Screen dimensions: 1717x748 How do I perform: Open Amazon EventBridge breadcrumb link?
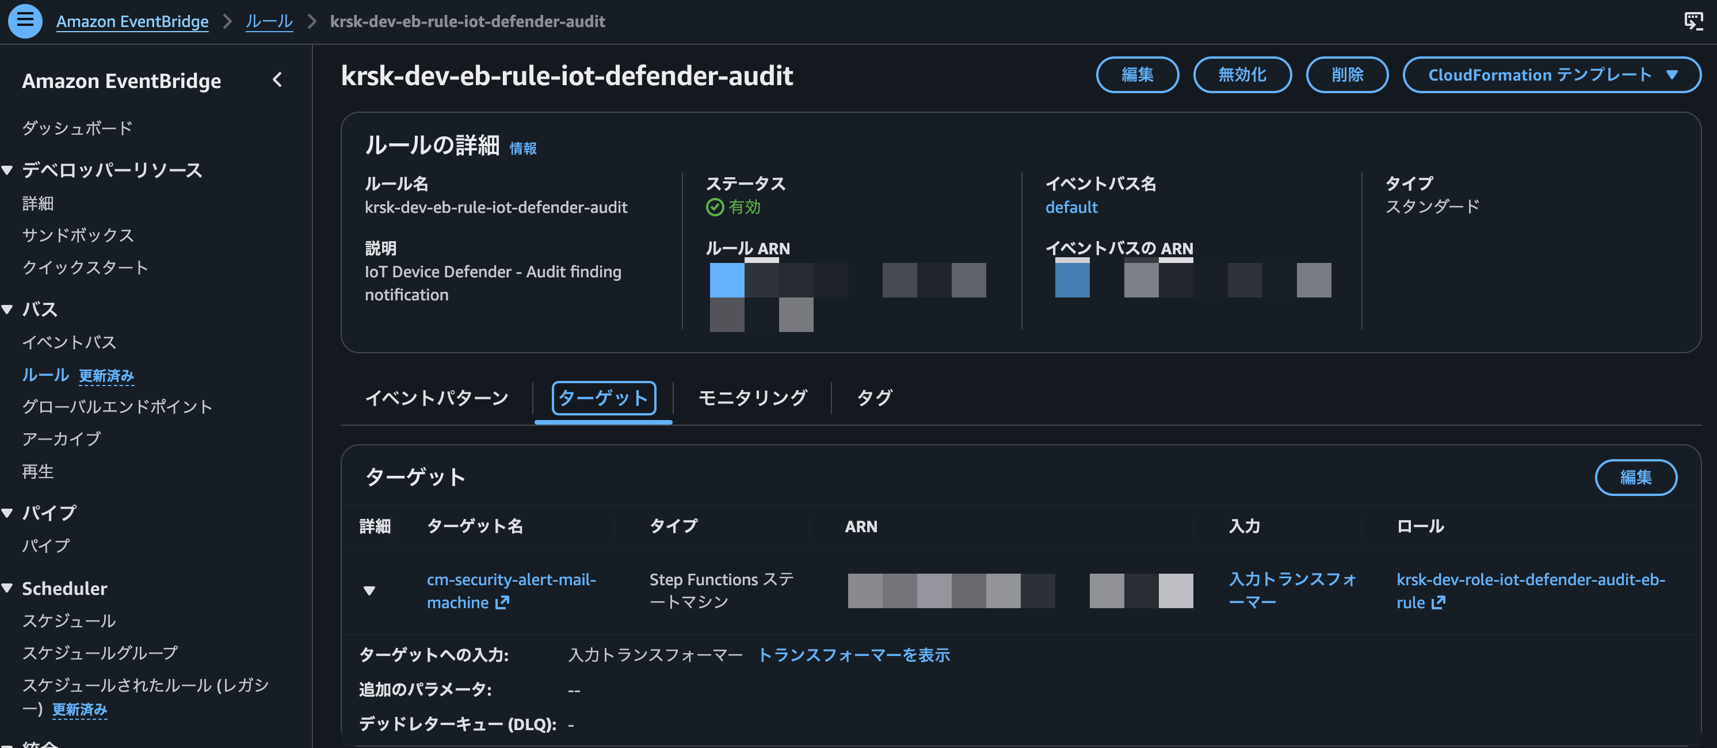[x=132, y=21]
